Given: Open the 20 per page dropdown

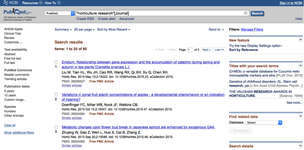Looking at the screenshot, I should [x=84, y=30].
